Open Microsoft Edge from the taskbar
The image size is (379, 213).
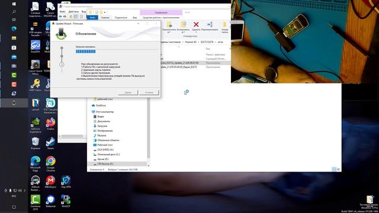coord(14,29)
